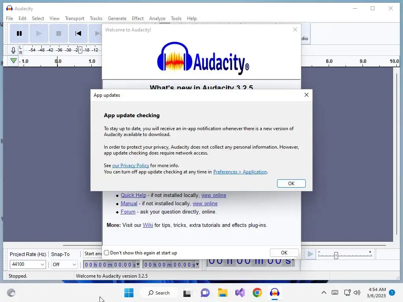
Task: Click the taskbar Search box
Action: [x=159, y=293]
